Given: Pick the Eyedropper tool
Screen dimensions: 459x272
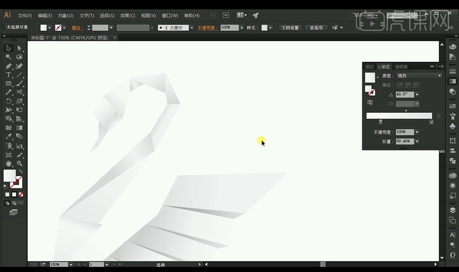Looking at the screenshot, I should point(8,136).
